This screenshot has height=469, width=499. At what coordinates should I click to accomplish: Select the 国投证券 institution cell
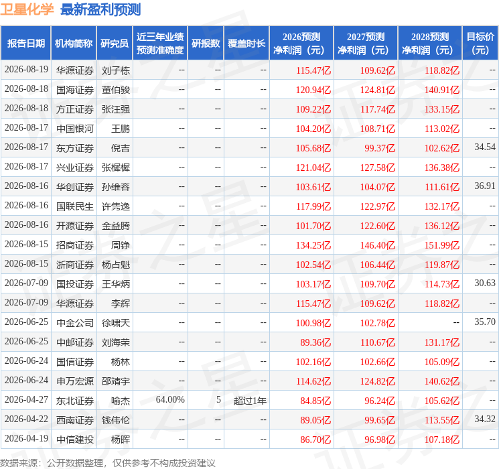75,284
